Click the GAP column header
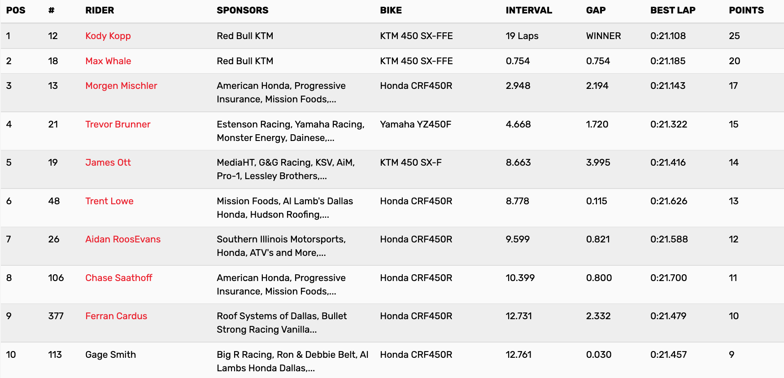The image size is (784, 378). pos(596,10)
